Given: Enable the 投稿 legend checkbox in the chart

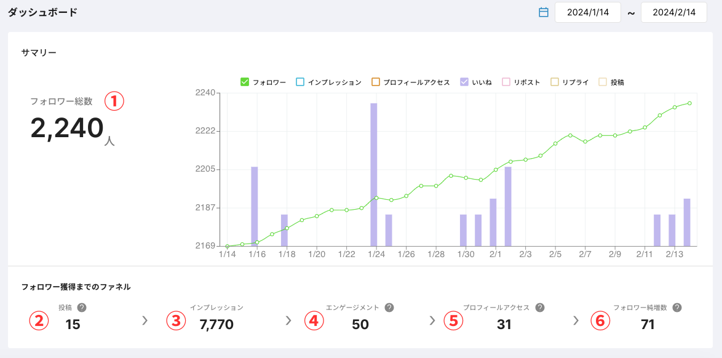Looking at the screenshot, I should click(x=602, y=82).
